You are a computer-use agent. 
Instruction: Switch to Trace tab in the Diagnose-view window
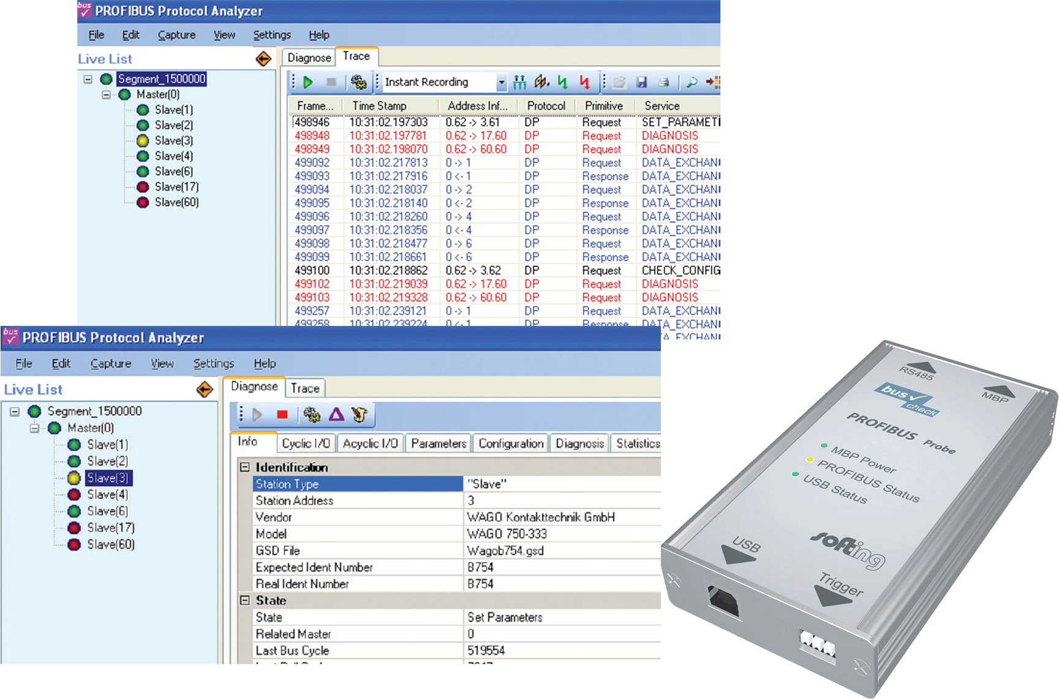tap(305, 388)
